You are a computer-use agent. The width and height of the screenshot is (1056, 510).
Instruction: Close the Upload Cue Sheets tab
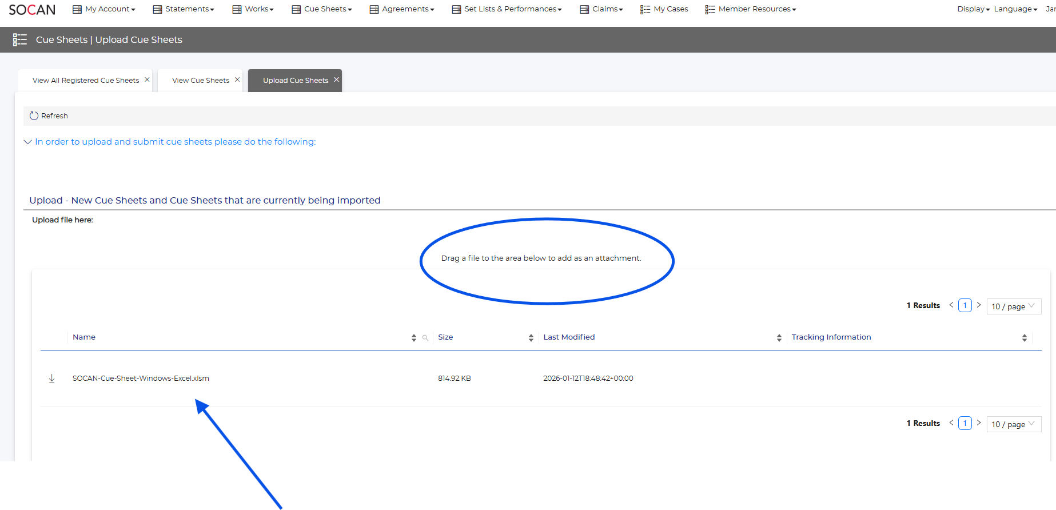pos(337,80)
